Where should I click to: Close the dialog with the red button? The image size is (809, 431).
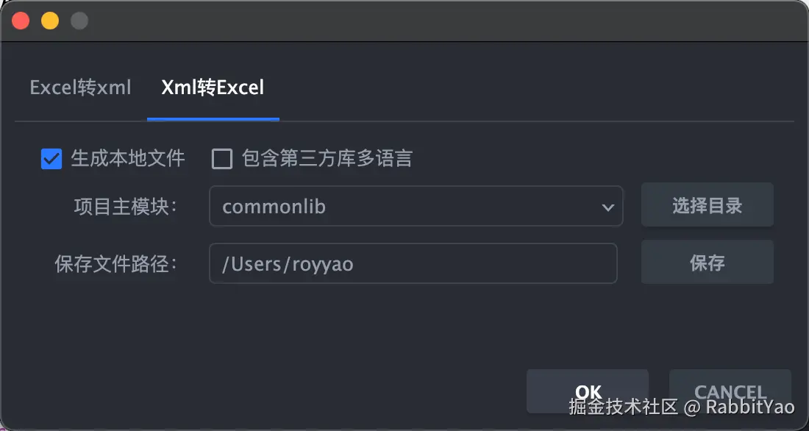21,21
